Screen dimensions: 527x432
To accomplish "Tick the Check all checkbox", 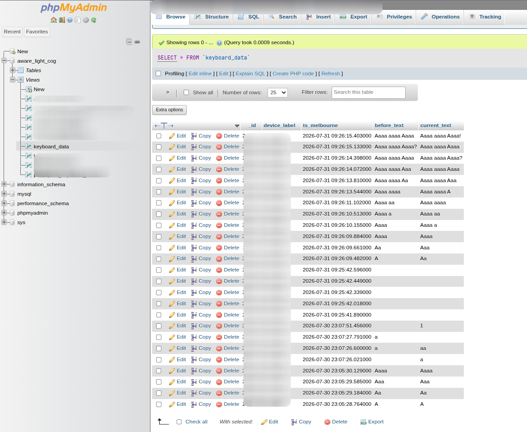I will pos(179,422).
